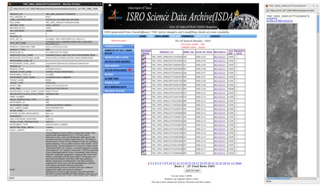Click first blue icon above lunar image preview
327x186 pixels.
tap(269, 20)
